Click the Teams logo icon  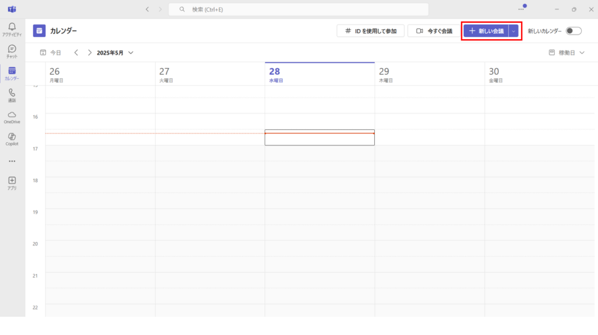pos(12,9)
